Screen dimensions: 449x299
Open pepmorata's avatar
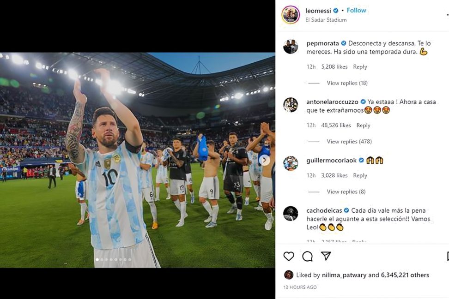[x=291, y=46]
